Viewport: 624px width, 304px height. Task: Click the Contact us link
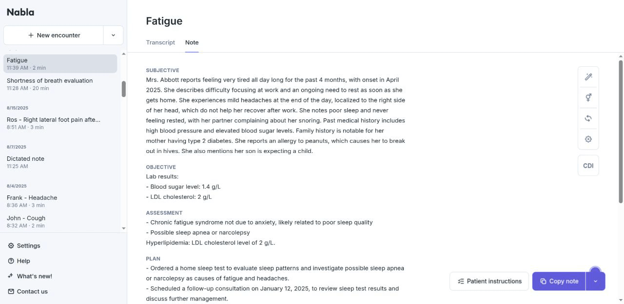[x=32, y=291]
